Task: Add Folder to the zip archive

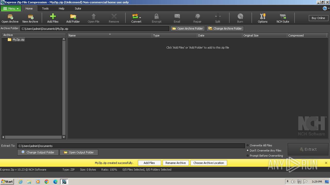Action: pos(73,18)
